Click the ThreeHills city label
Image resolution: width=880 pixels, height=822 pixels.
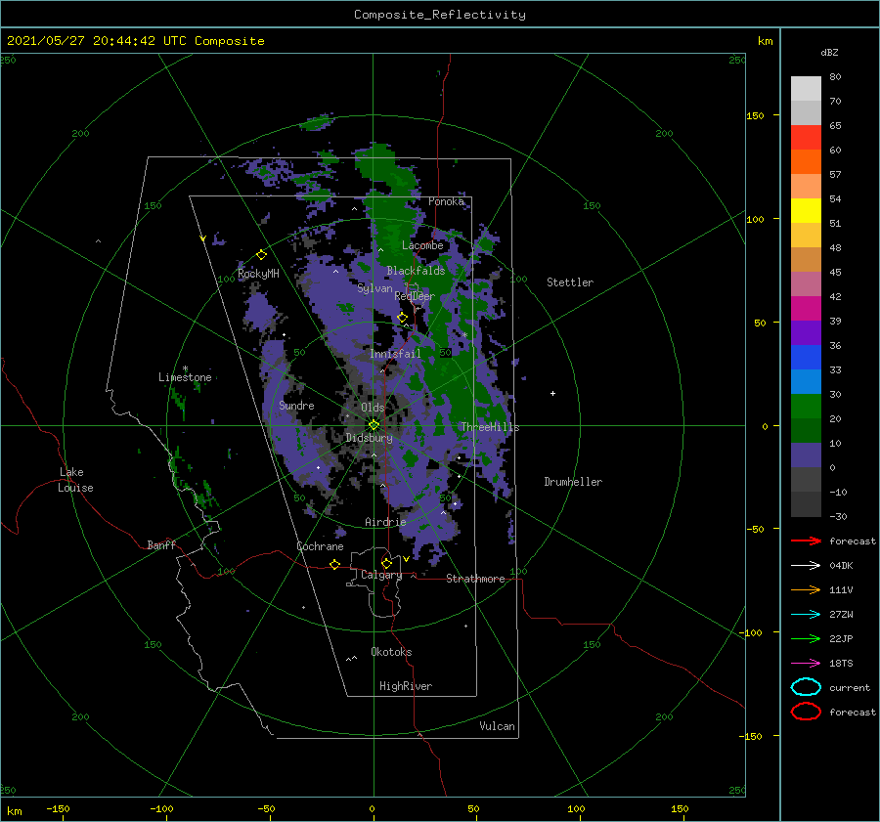[x=490, y=427]
